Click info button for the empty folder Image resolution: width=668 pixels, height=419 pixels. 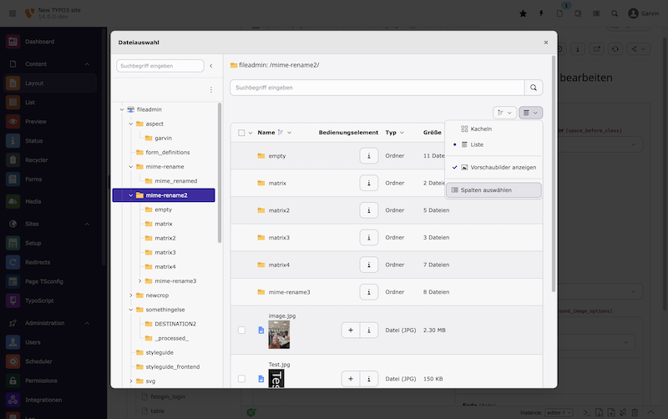(x=369, y=156)
